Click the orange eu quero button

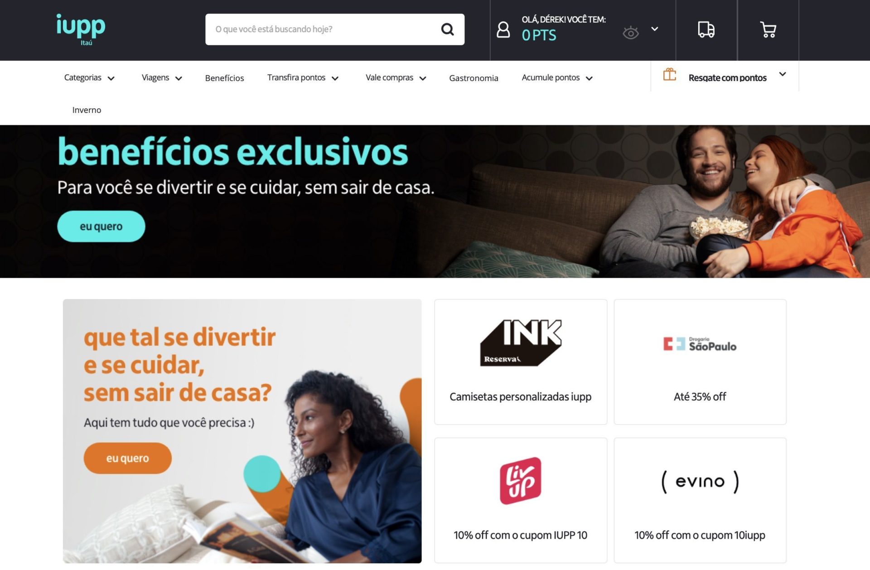pyautogui.click(x=127, y=458)
